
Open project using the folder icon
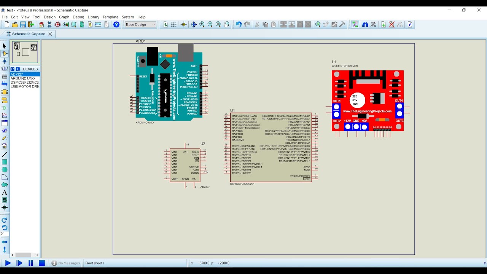pos(15,24)
